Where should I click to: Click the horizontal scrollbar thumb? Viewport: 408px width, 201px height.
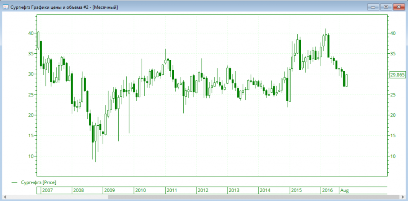point(253,197)
